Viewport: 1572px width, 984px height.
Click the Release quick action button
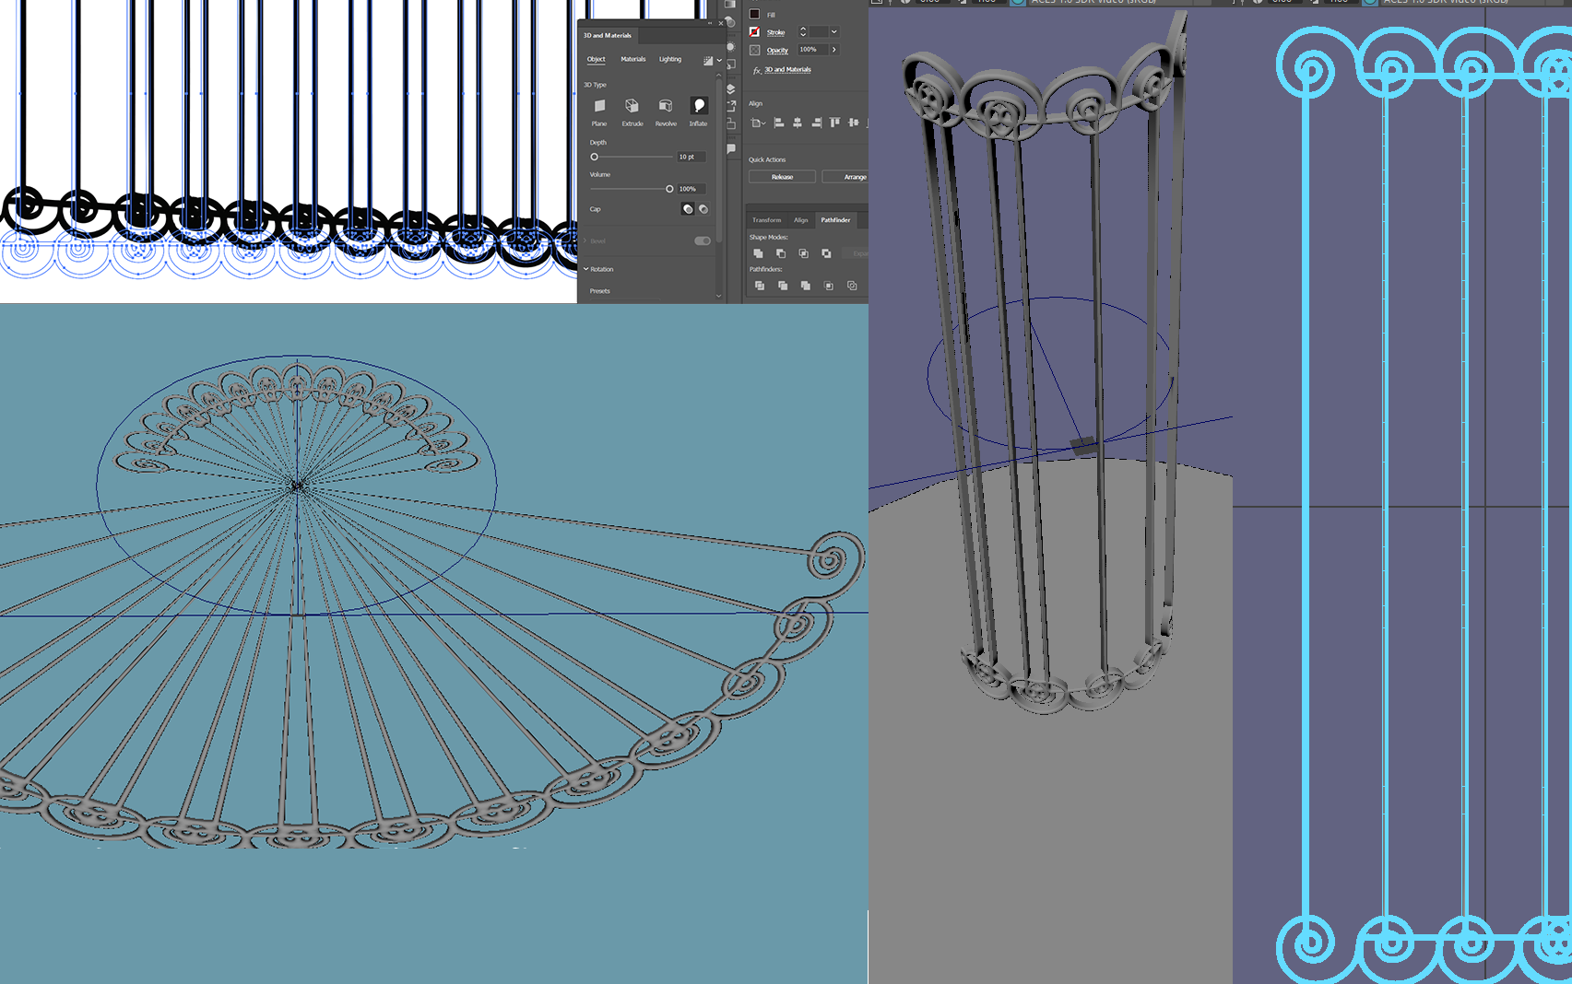782,177
